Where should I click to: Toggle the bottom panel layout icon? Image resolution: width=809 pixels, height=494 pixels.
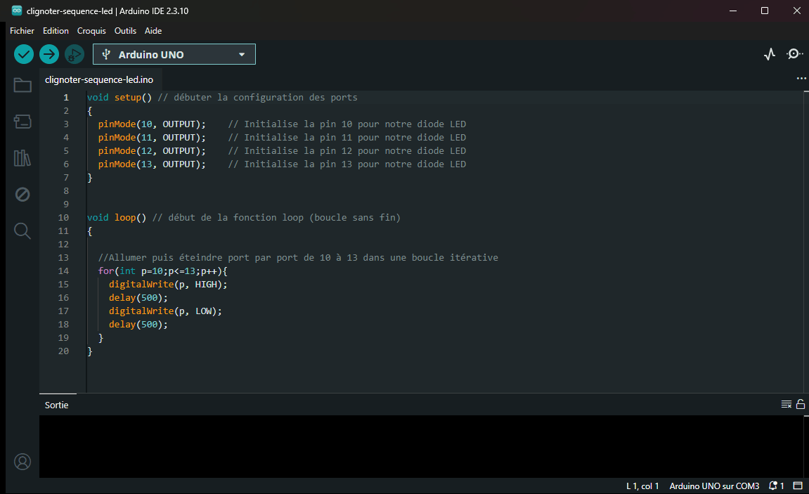pyautogui.click(x=798, y=486)
